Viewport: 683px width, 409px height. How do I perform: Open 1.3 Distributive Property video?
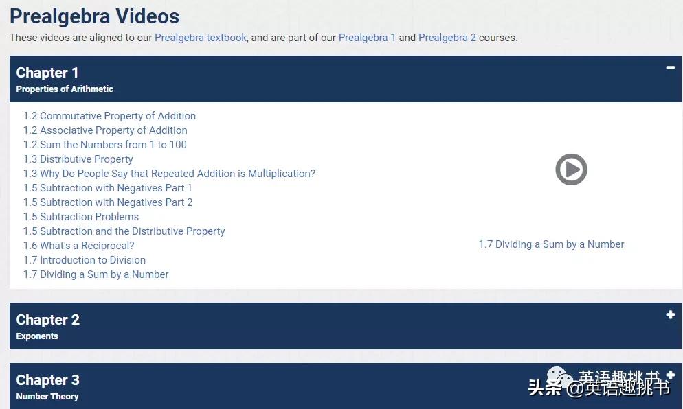[x=78, y=159]
